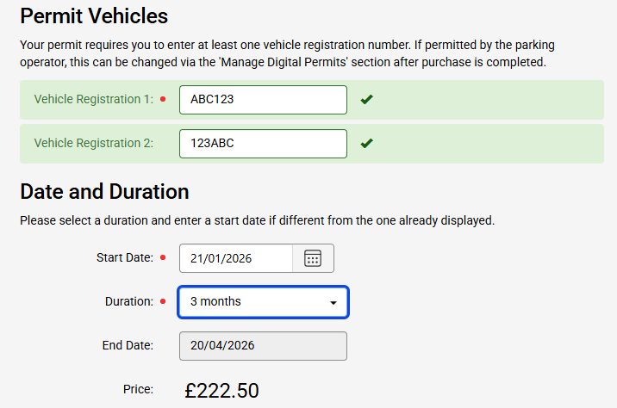Screen dimensions: 617x408
Task: Click the red required dot beside Duration
Action: tap(163, 302)
